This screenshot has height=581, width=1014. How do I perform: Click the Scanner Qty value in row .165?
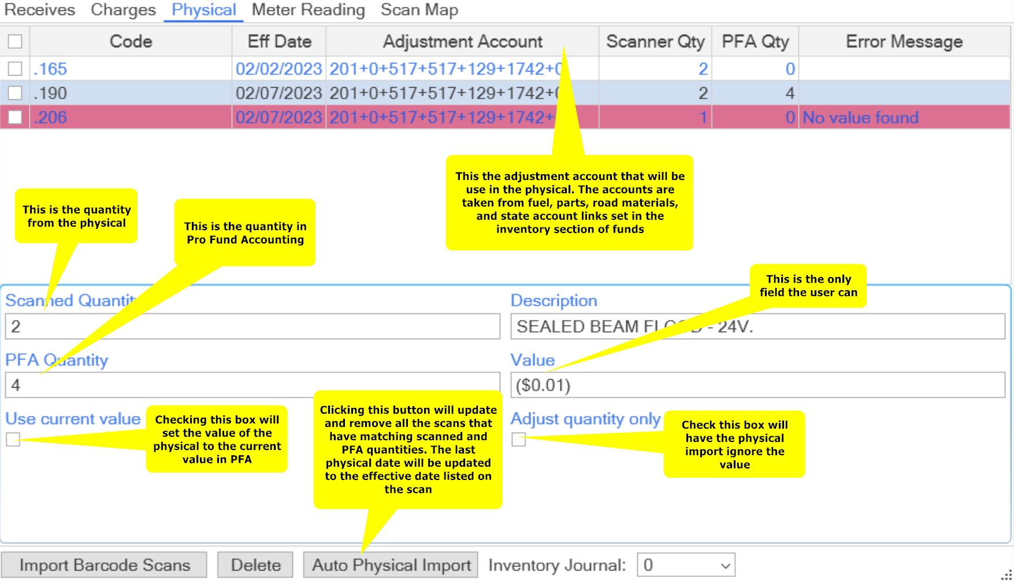pyautogui.click(x=655, y=69)
